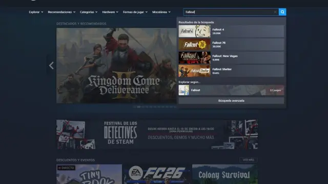Select Fallout 4 search result

click(x=231, y=31)
